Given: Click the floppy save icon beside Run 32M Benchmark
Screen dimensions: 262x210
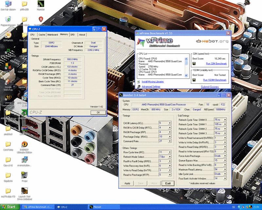Looking at the screenshot, I should 194,64.
